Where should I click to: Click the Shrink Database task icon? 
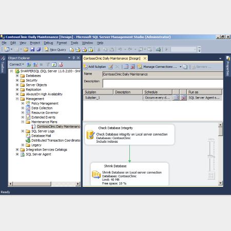[96, 175]
